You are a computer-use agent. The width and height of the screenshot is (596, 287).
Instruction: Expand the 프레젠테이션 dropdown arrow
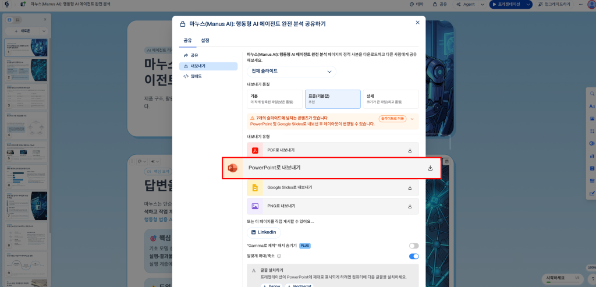point(528,4)
